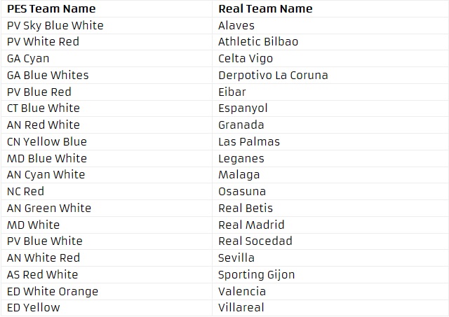Screen dimensions: 449x317
Task: Select the 'PV Sky Blue White' cell
Action: (x=55, y=25)
